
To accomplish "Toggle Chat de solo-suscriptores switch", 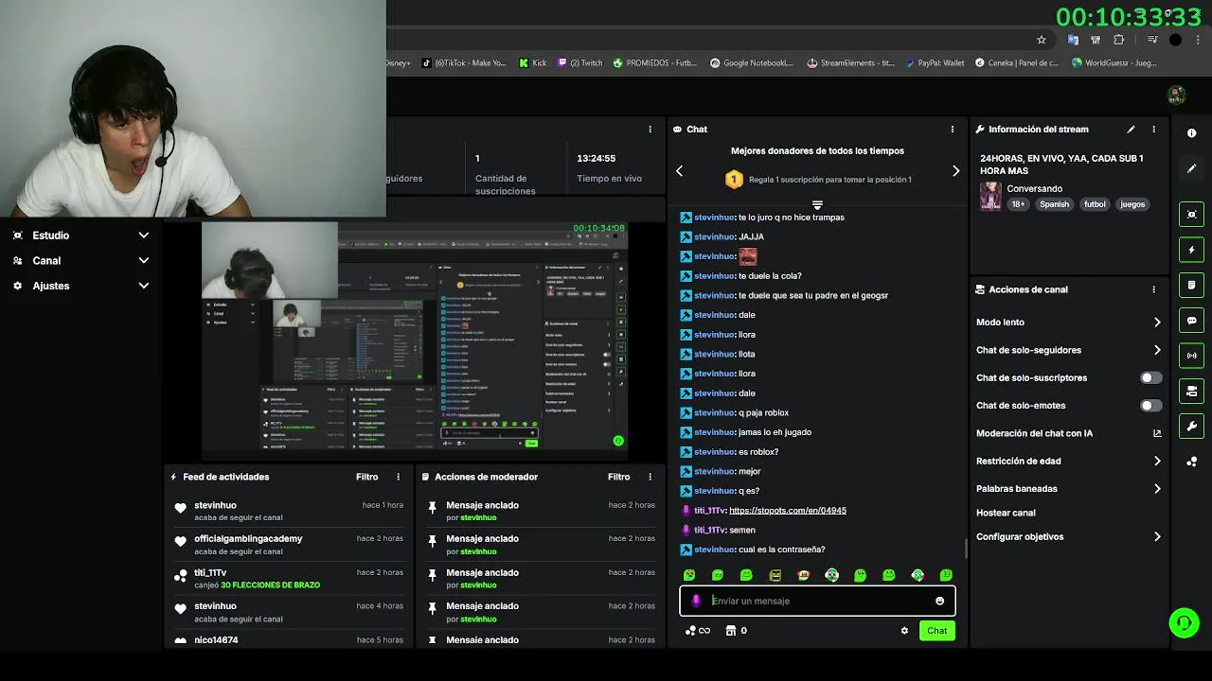I will 1150,377.
